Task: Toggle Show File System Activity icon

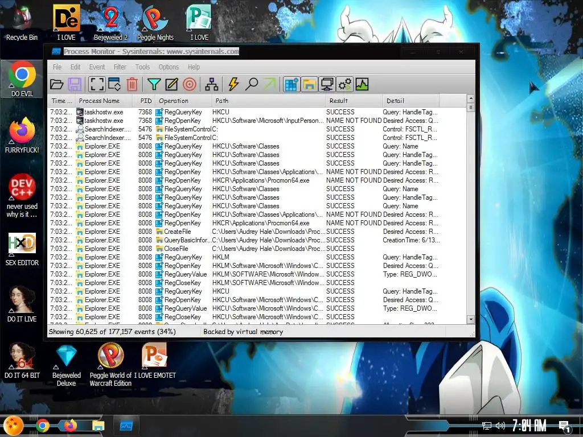Action: (309, 84)
